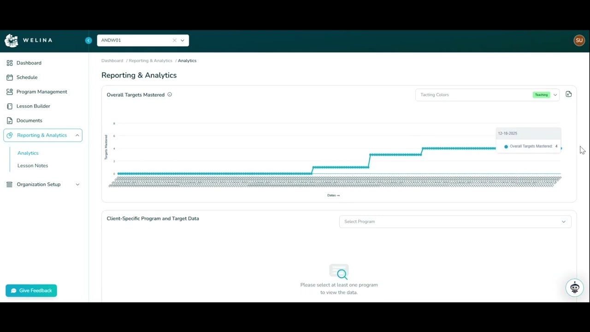Collapse the Reporting & Analytics submenu

tap(77, 135)
